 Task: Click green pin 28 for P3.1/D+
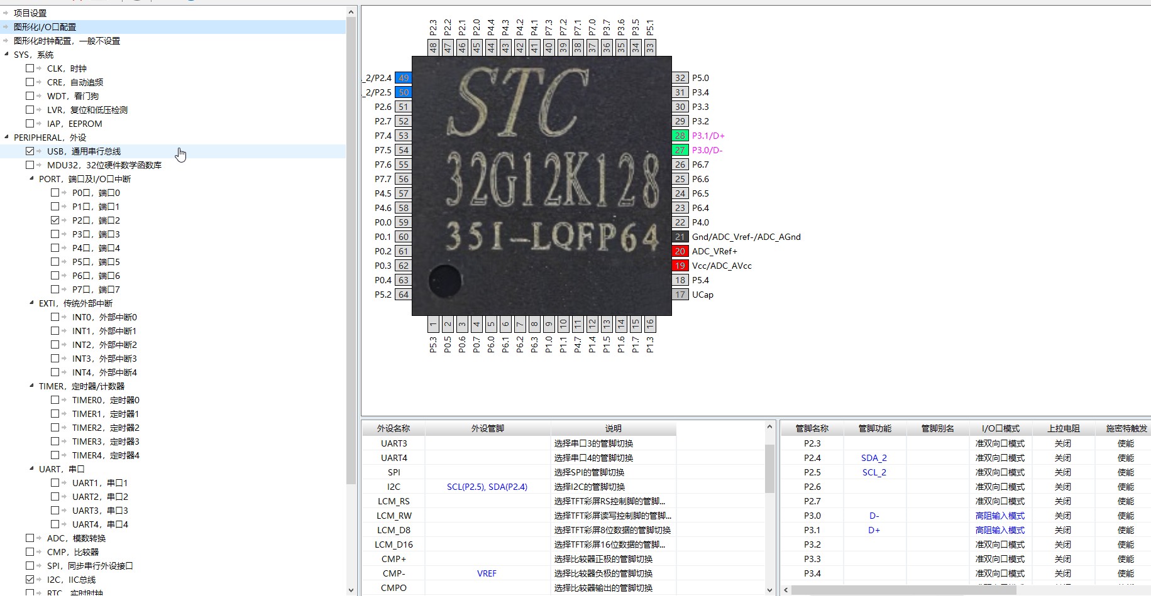[680, 136]
